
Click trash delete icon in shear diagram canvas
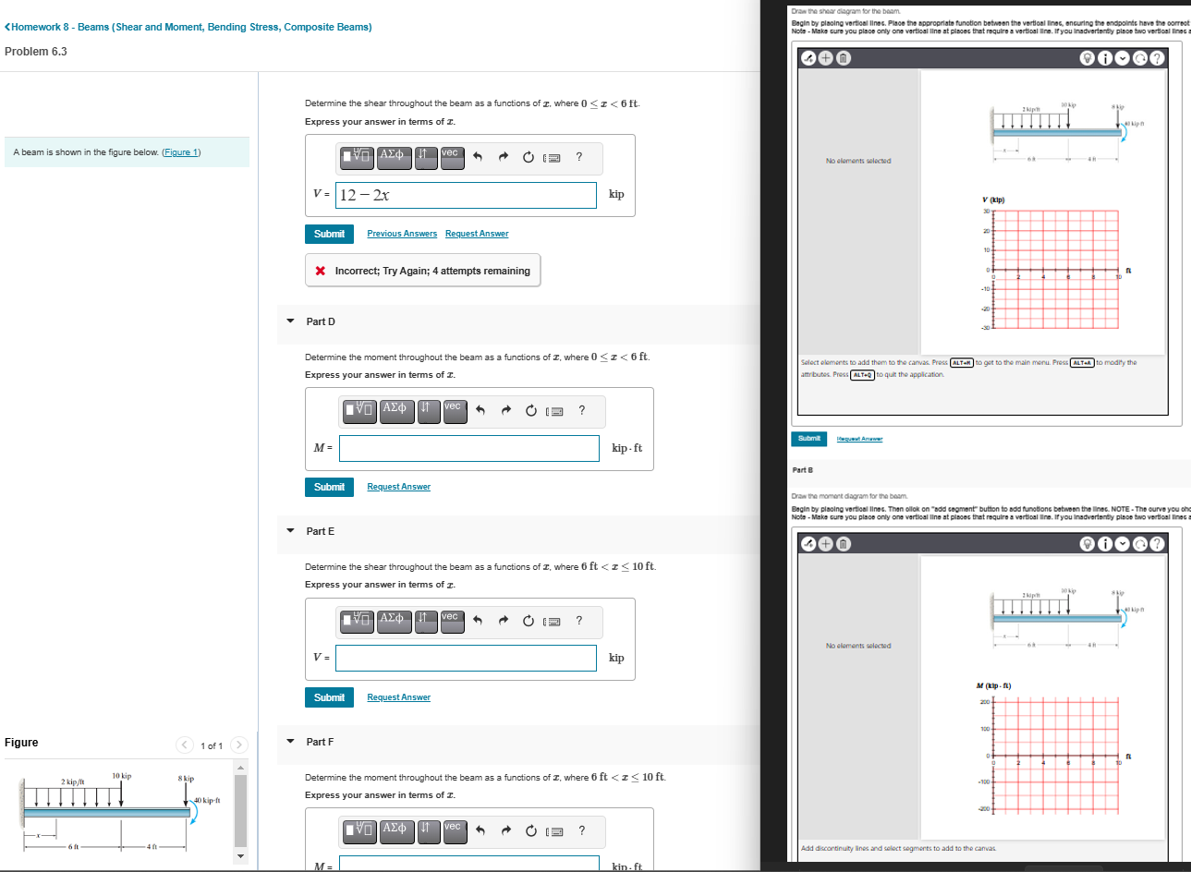tap(843, 58)
